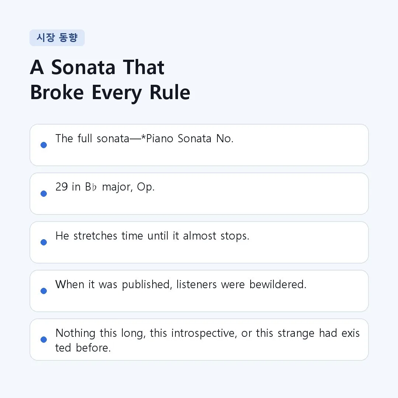Click the blue bullet beside 29 in B♭ major

click(43, 194)
